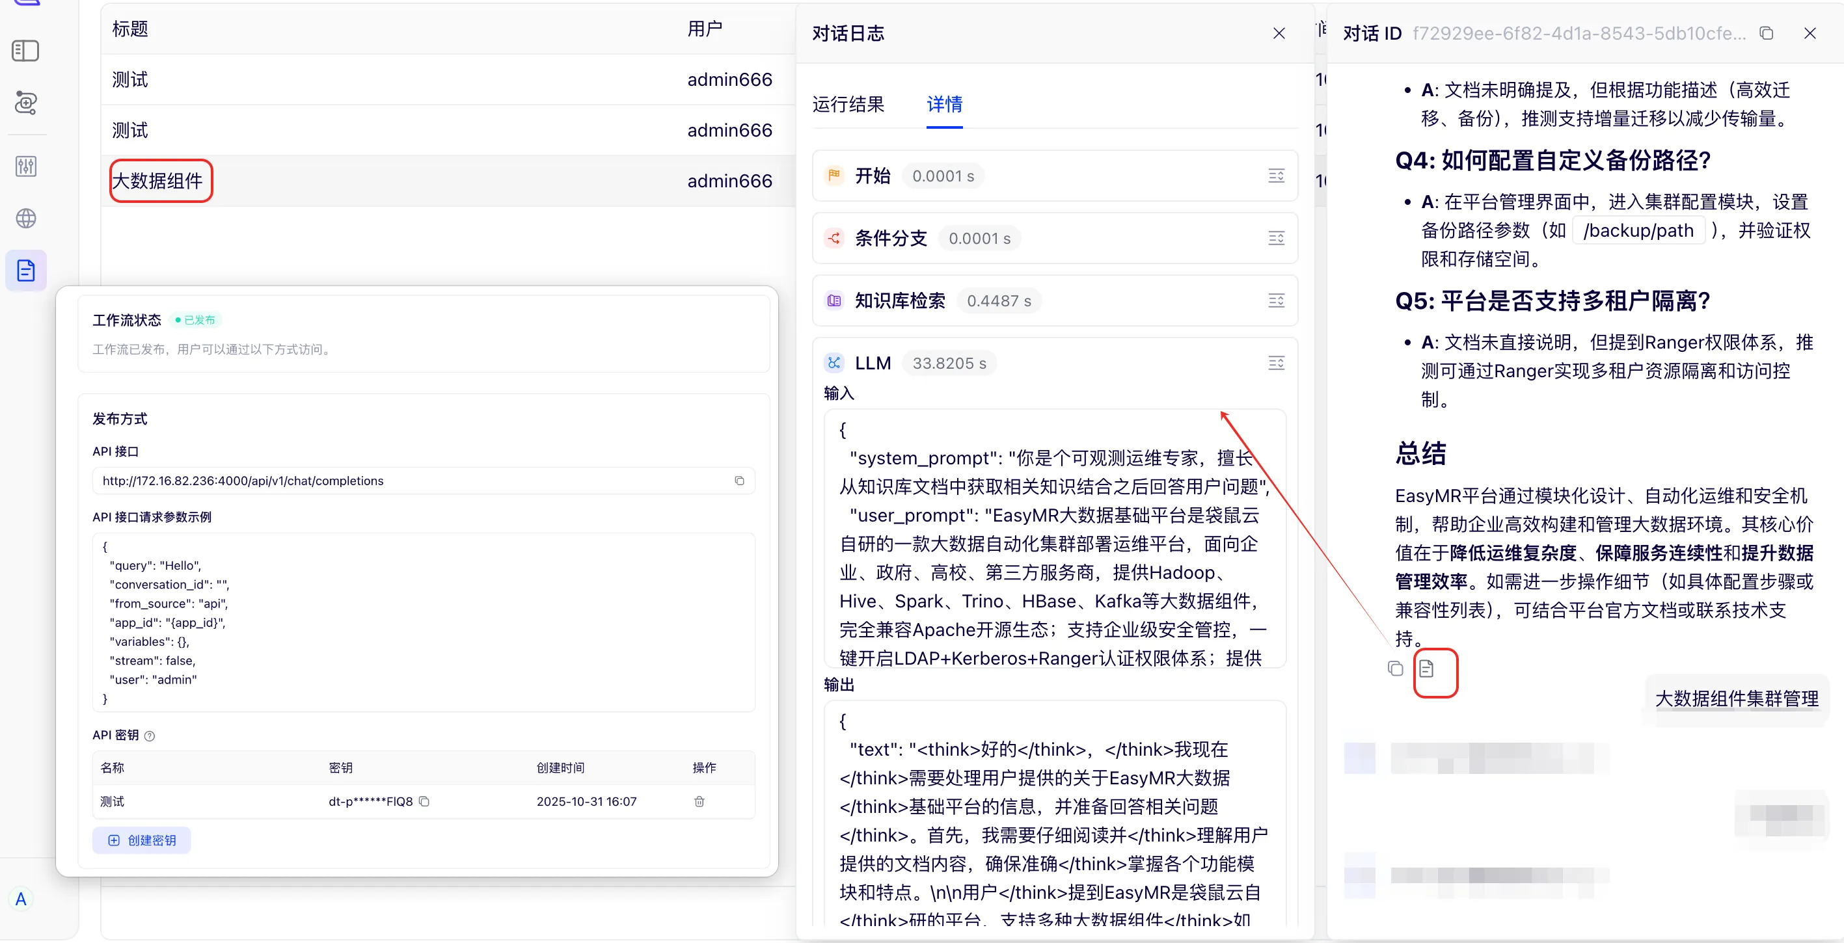Collapse the LLM node details
1844x943 pixels.
(x=1275, y=363)
